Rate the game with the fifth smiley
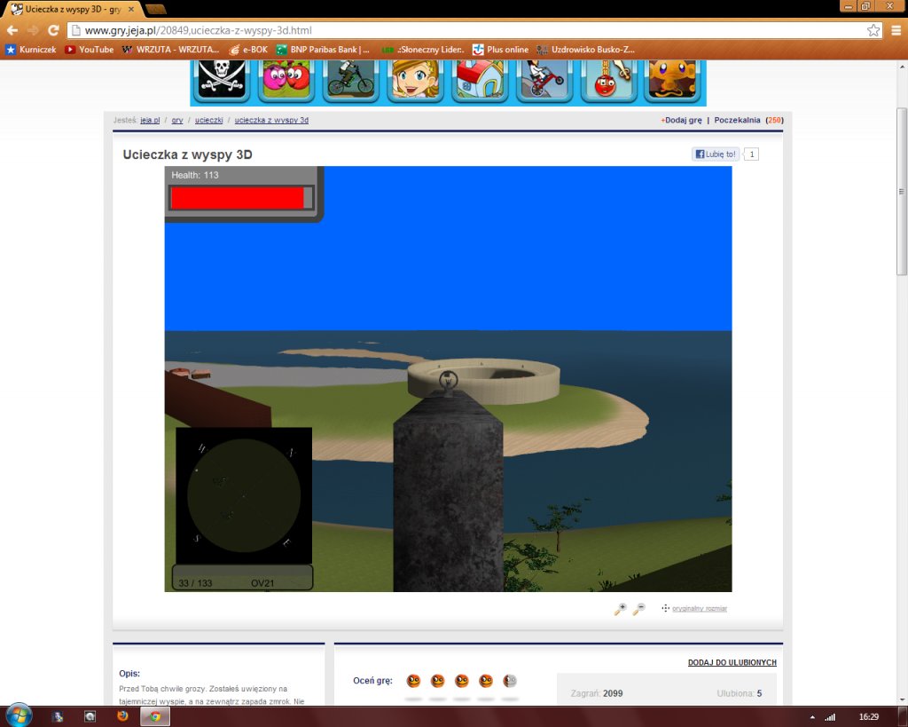This screenshot has height=727, width=908. [510, 680]
